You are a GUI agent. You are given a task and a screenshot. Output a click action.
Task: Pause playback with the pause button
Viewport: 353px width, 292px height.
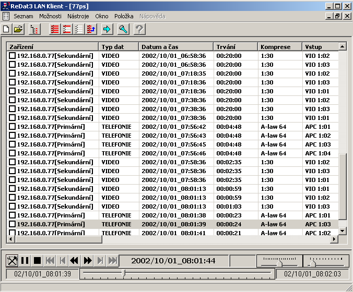[25, 261]
